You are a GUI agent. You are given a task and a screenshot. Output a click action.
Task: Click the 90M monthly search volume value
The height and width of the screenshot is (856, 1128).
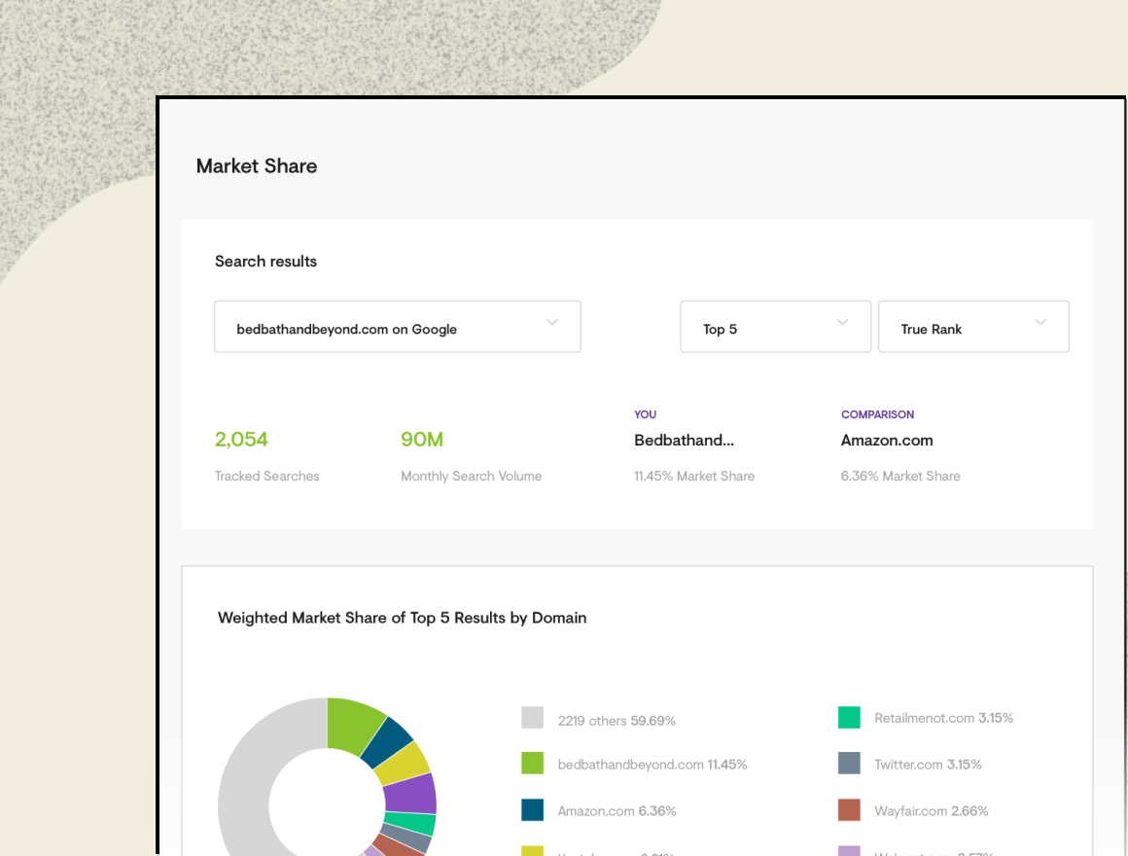pyautogui.click(x=422, y=440)
